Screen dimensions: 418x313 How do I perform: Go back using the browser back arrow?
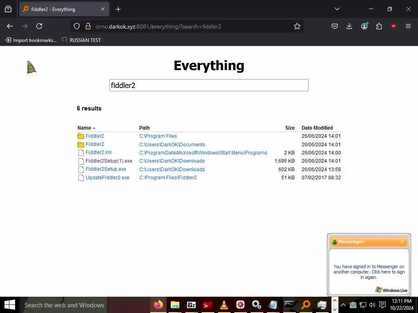click(10, 26)
